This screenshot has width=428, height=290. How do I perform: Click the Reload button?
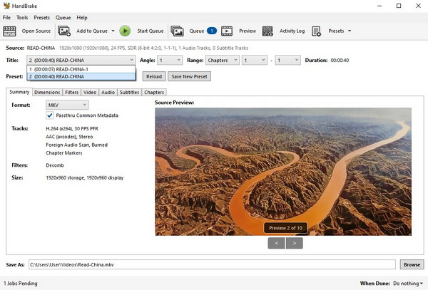click(154, 76)
